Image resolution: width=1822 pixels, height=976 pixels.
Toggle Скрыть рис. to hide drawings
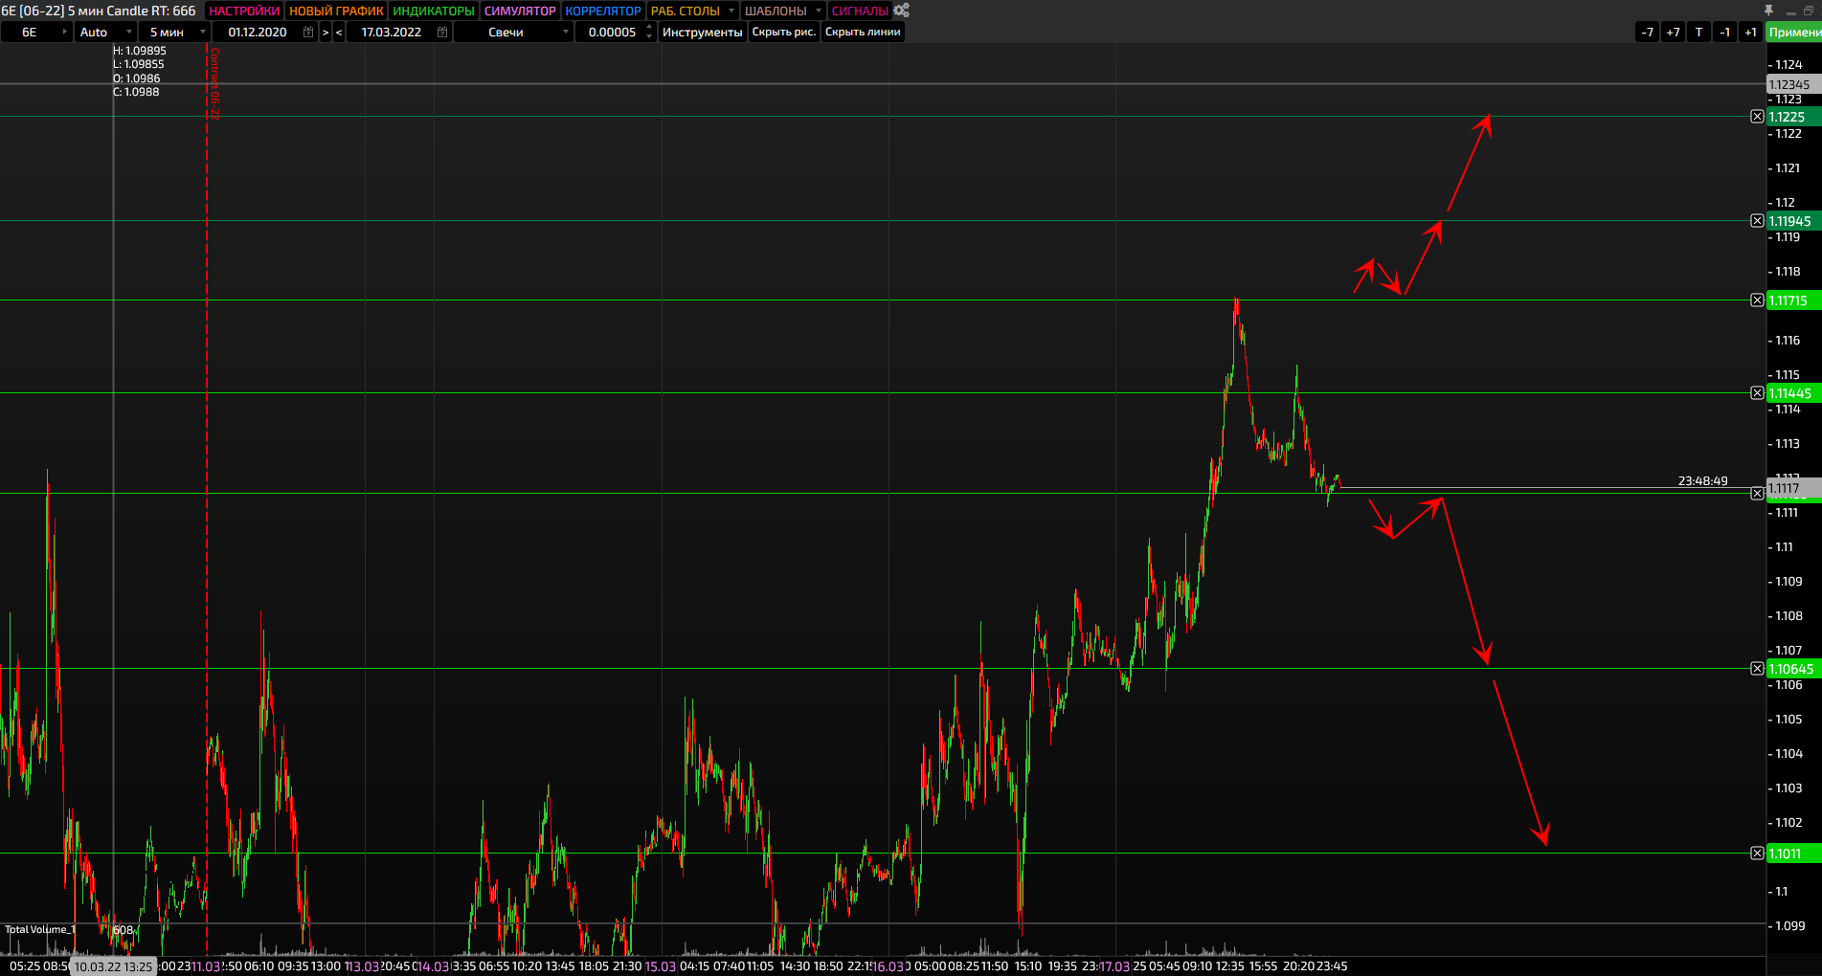click(784, 32)
